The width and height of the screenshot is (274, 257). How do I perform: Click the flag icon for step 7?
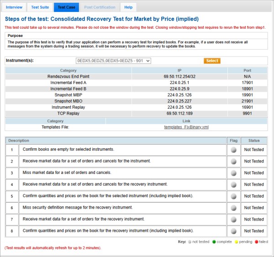(233, 220)
